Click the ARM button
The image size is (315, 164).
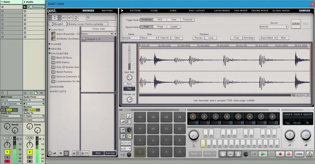coord(296,24)
